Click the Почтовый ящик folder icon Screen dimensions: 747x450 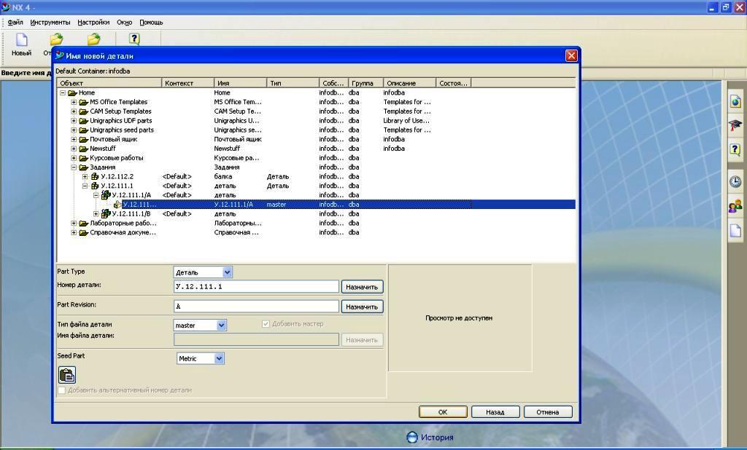83,139
